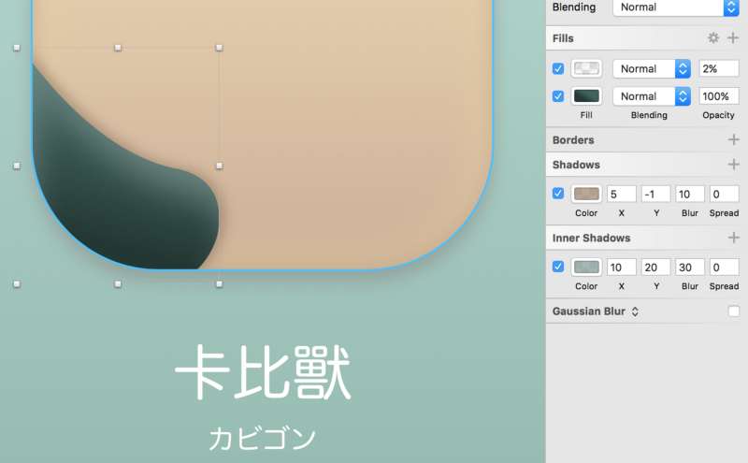The height and width of the screenshot is (463, 748).
Task: Edit the shadow Blur value 10
Action: [690, 194]
